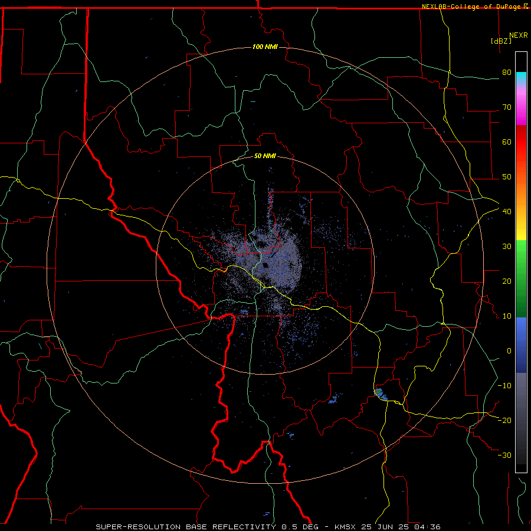Click the cyan top segment of color bar
Viewport: 531px width, 531px height.
click(521, 78)
